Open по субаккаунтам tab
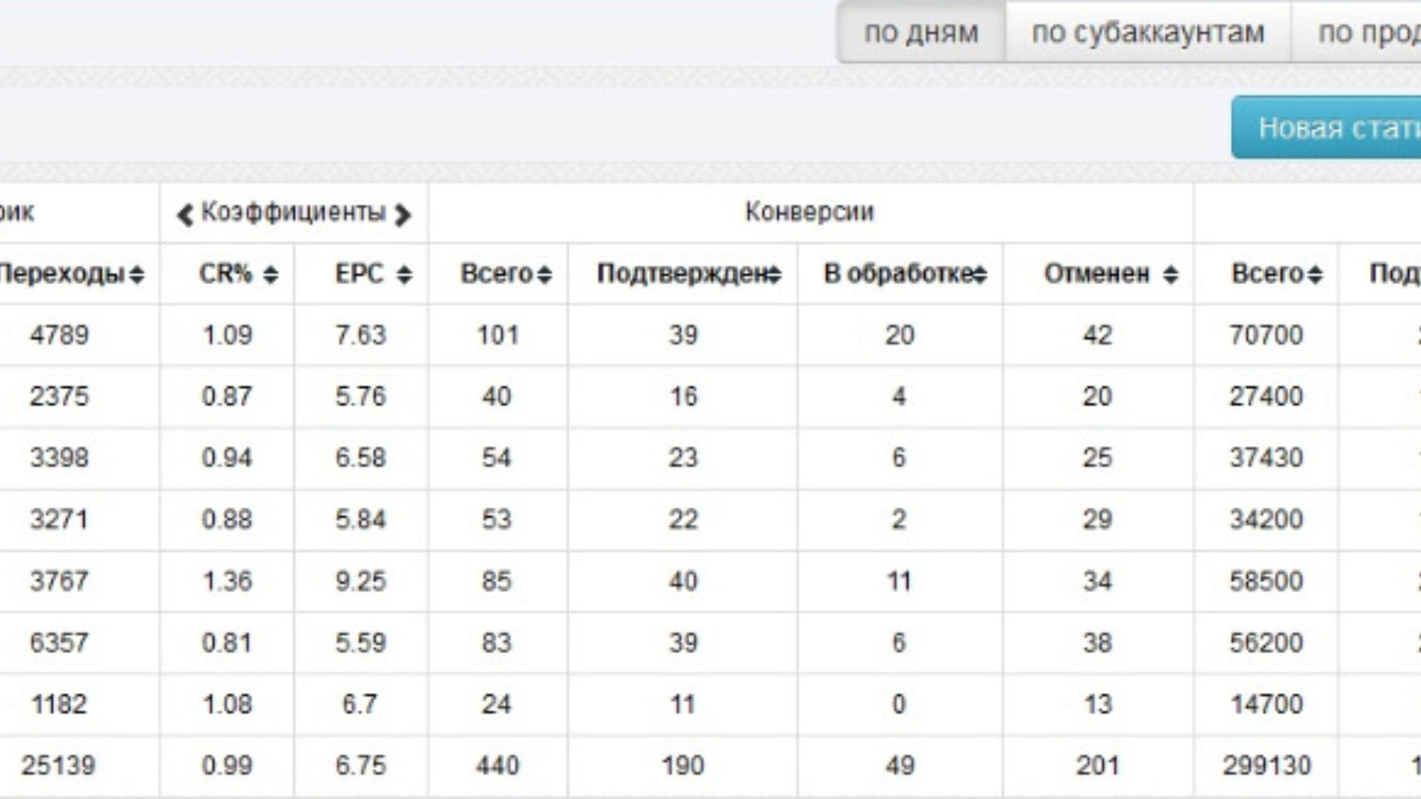Image resolution: width=1421 pixels, height=799 pixels. point(1148,33)
